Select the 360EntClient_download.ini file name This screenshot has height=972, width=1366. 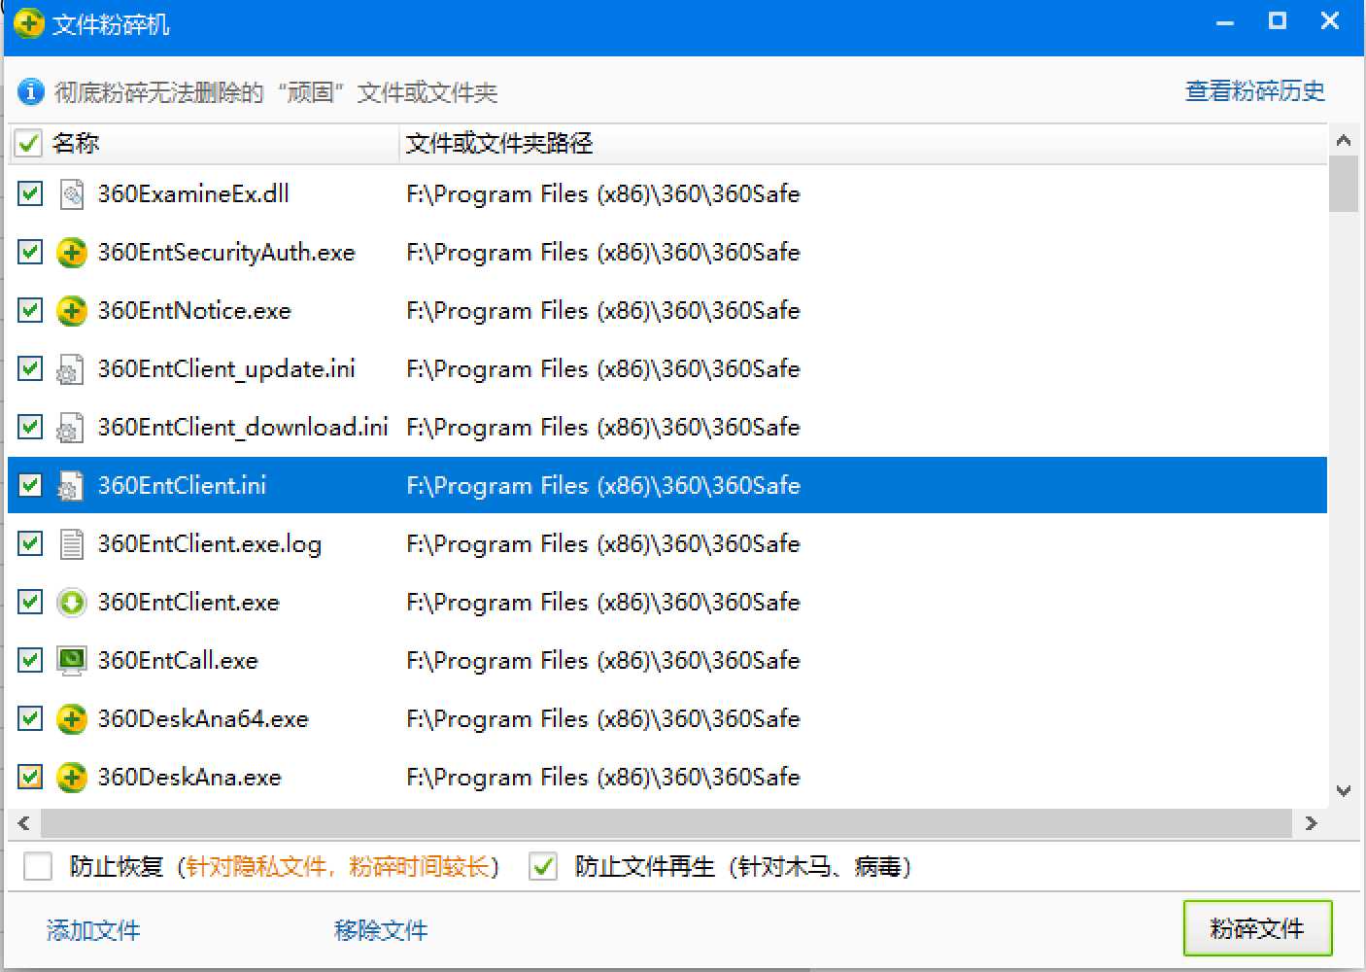[x=243, y=428]
